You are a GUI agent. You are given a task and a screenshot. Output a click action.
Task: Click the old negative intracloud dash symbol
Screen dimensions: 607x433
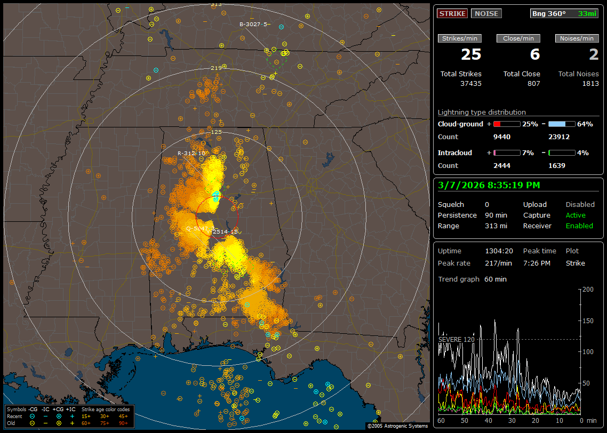pos(45,423)
